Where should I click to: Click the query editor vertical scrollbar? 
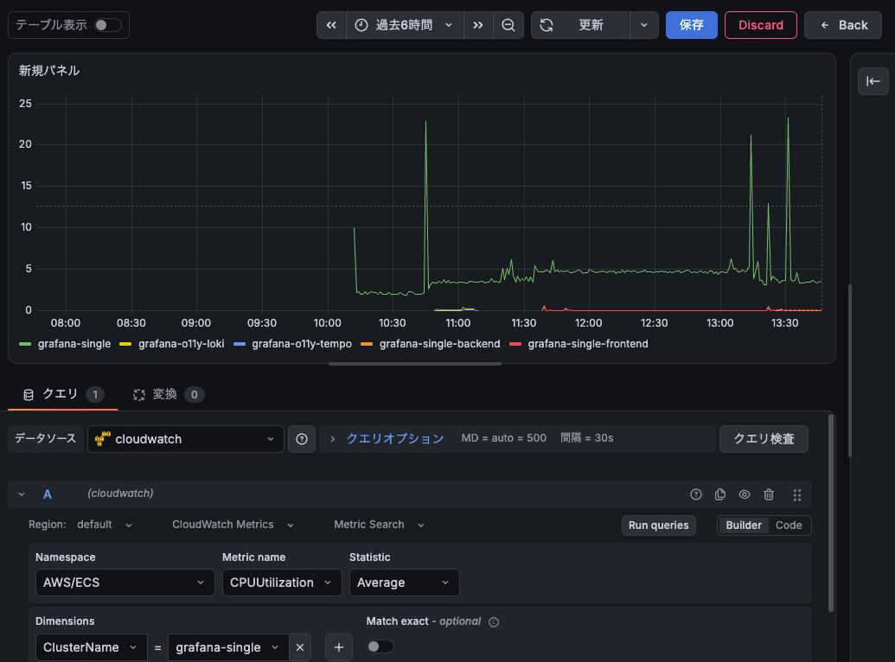830,513
